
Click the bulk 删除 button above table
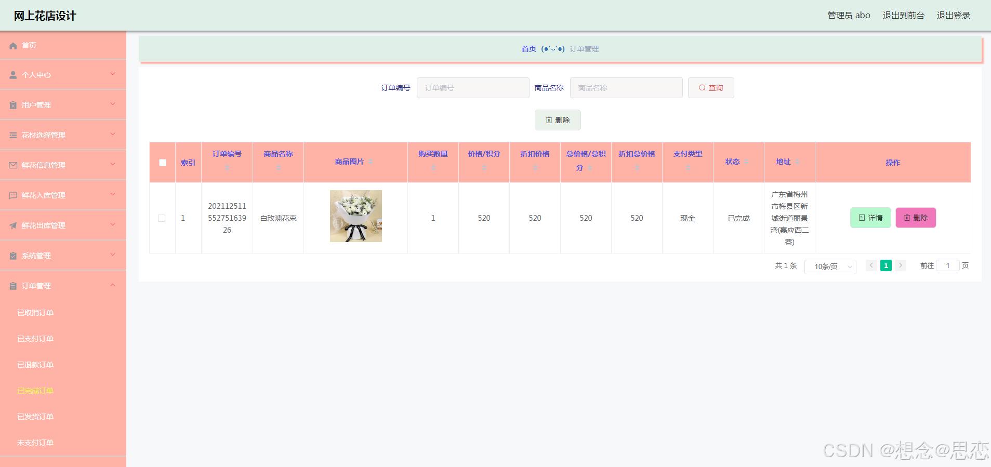pos(558,120)
